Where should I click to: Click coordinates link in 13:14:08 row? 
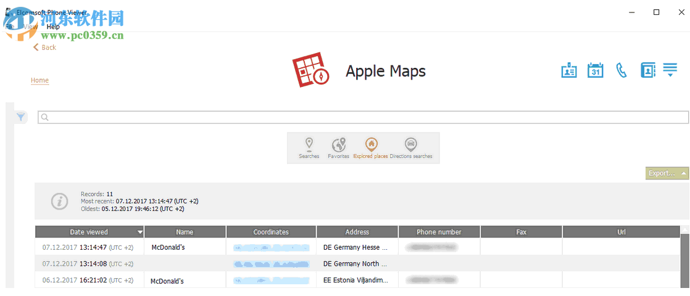pyautogui.click(x=271, y=265)
